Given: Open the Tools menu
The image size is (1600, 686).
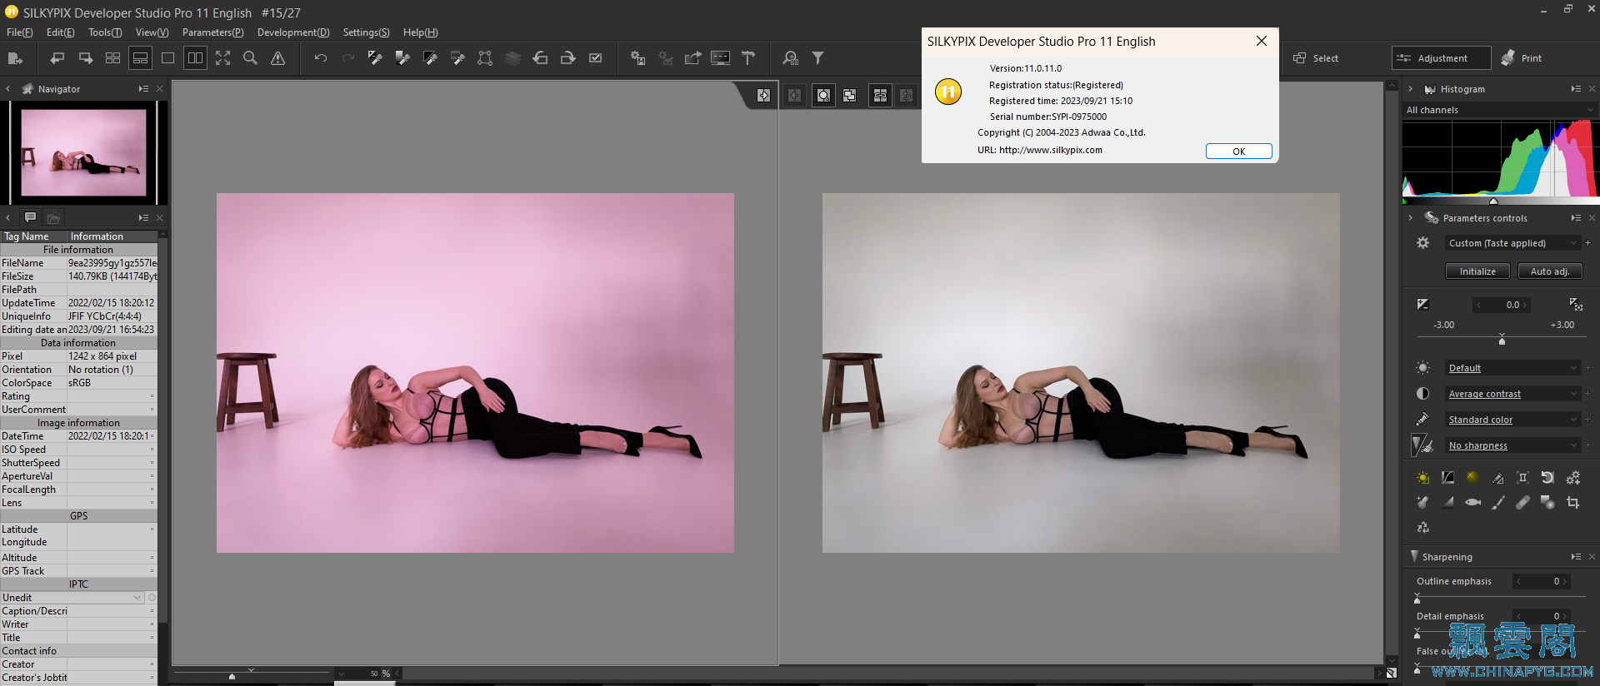Looking at the screenshot, I should pyautogui.click(x=105, y=32).
